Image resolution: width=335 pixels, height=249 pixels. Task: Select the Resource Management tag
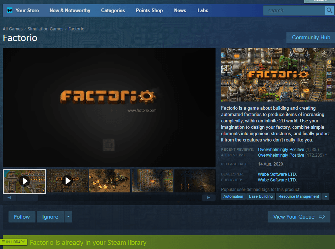click(x=299, y=196)
